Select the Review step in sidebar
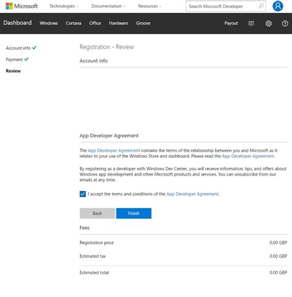292x297 pixels. [13, 71]
